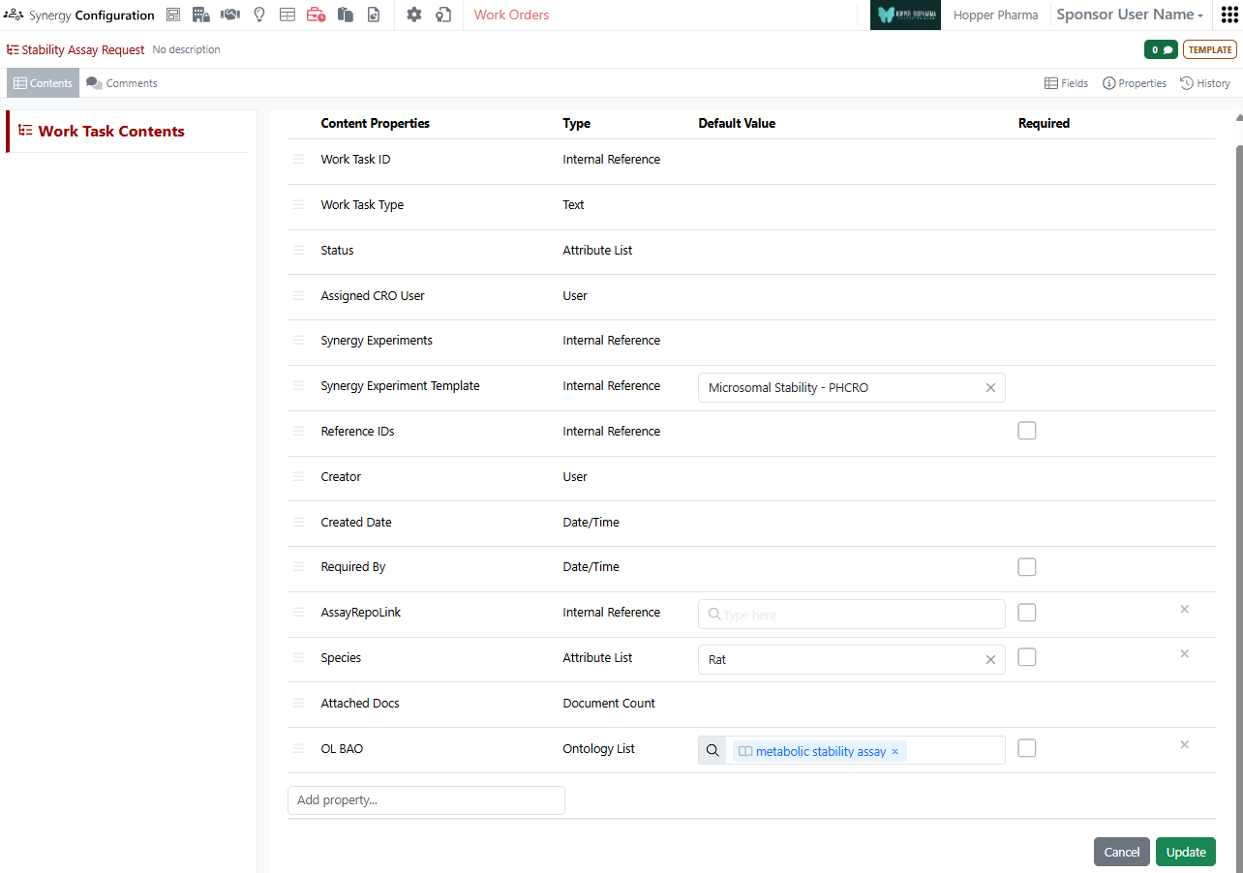Open the Properties view
The height and width of the screenshot is (873, 1243).
coord(1135,83)
